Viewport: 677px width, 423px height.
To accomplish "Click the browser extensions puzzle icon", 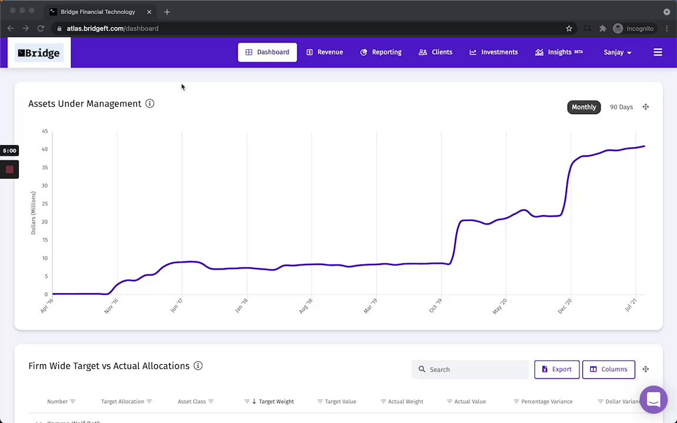I will [603, 28].
